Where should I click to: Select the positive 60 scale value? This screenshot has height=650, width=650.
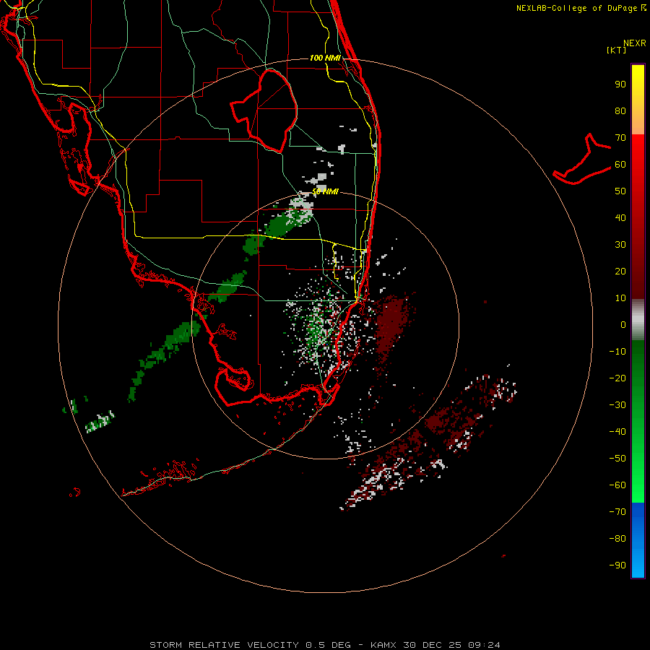[x=620, y=164]
